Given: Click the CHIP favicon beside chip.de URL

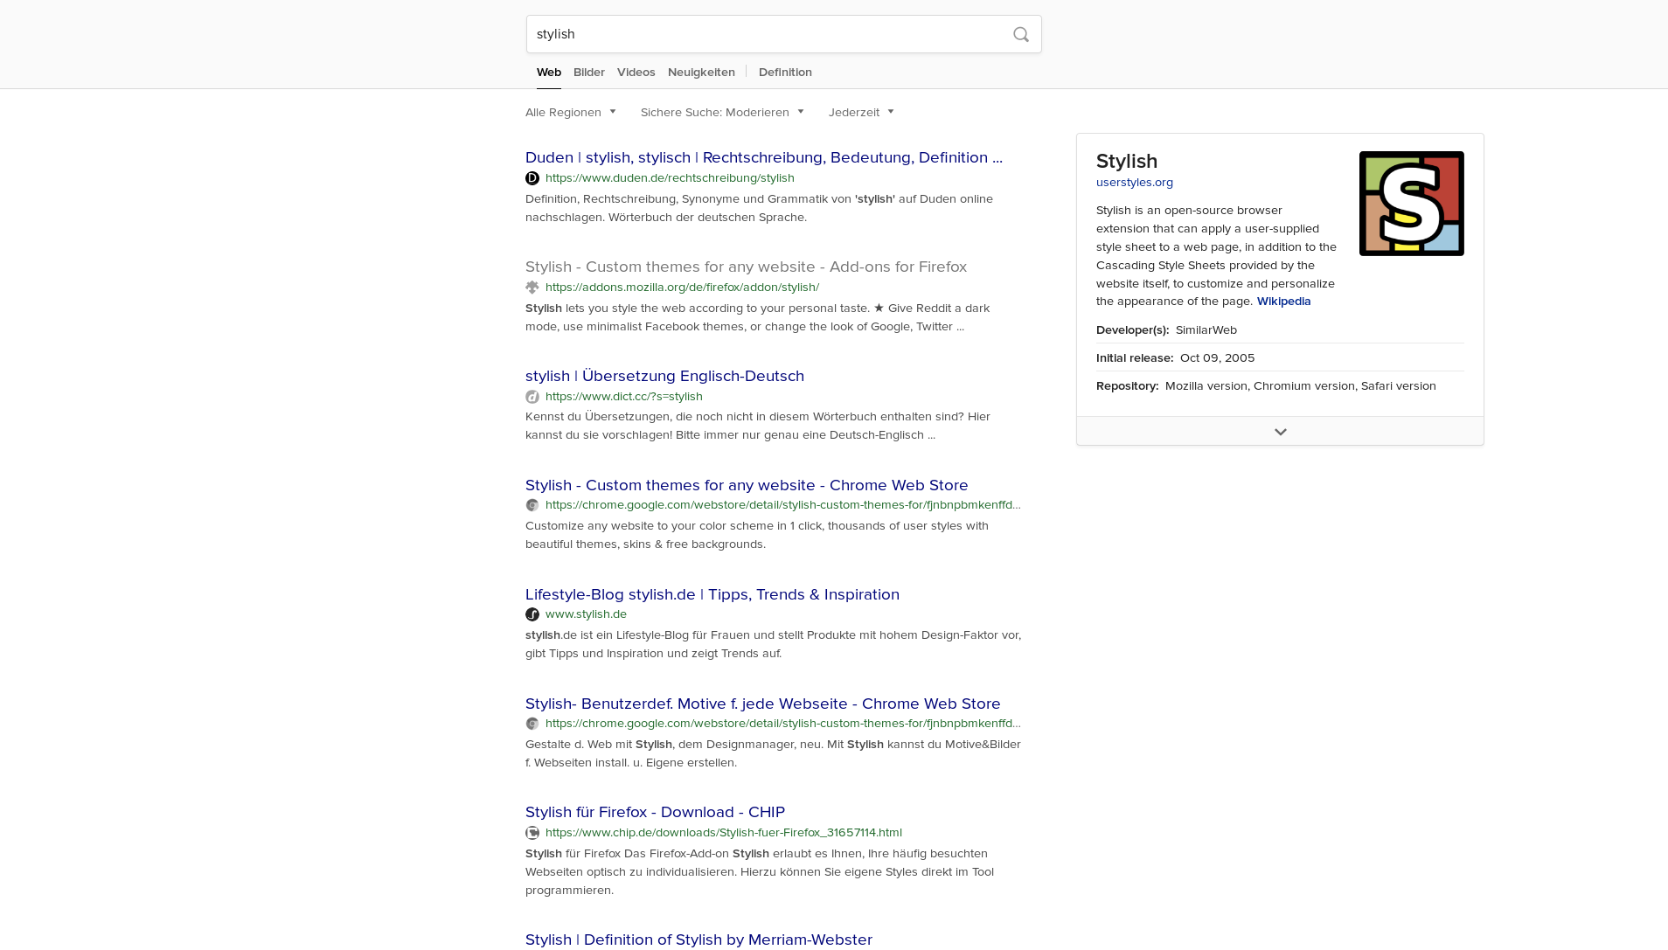Looking at the screenshot, I should 532,833.
